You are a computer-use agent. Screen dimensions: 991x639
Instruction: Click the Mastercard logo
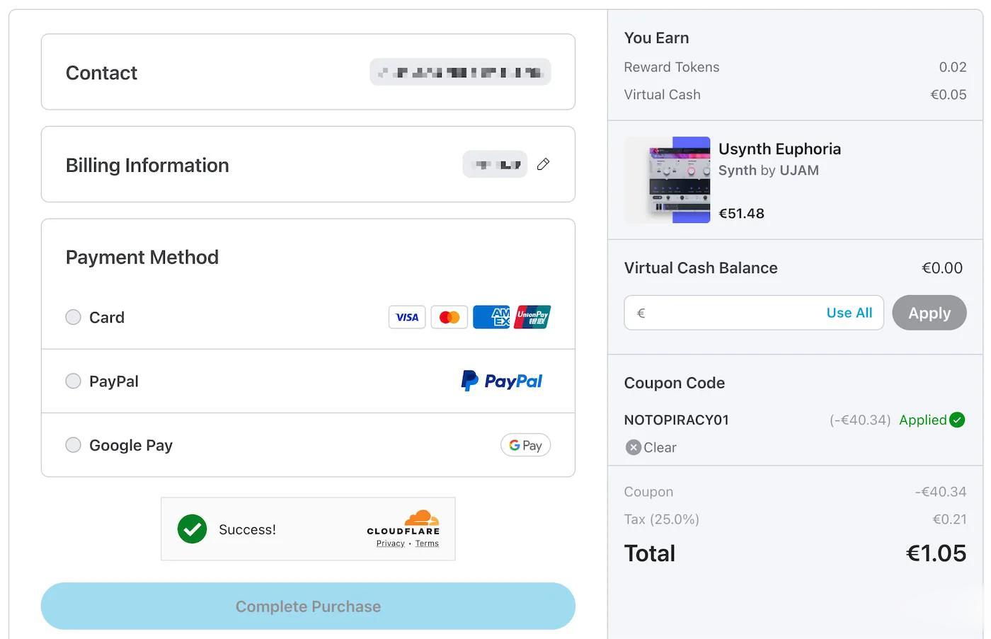point(449,317)
